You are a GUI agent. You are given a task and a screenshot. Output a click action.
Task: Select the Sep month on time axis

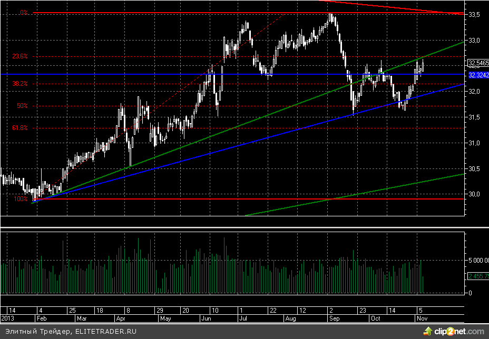point(334,319)
